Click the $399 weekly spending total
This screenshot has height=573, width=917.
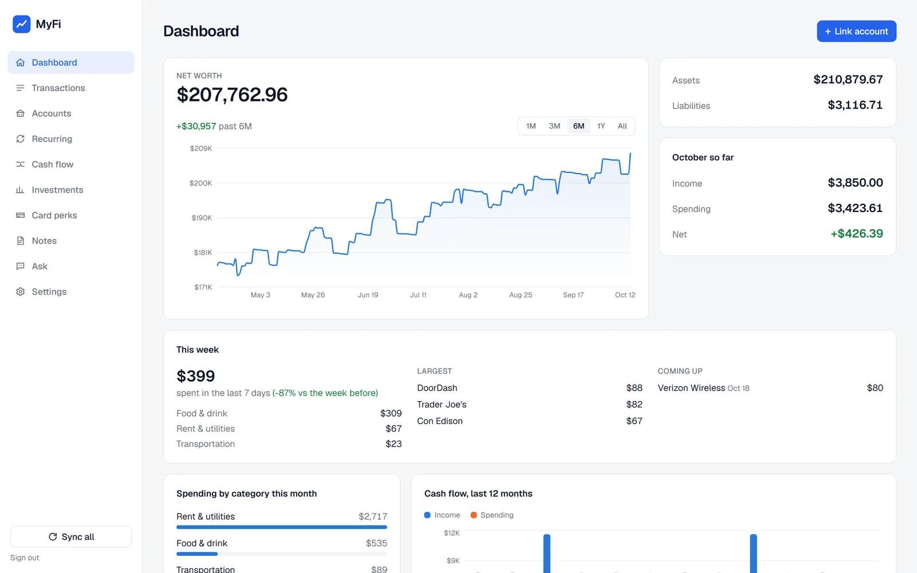(x=195, y=376)
